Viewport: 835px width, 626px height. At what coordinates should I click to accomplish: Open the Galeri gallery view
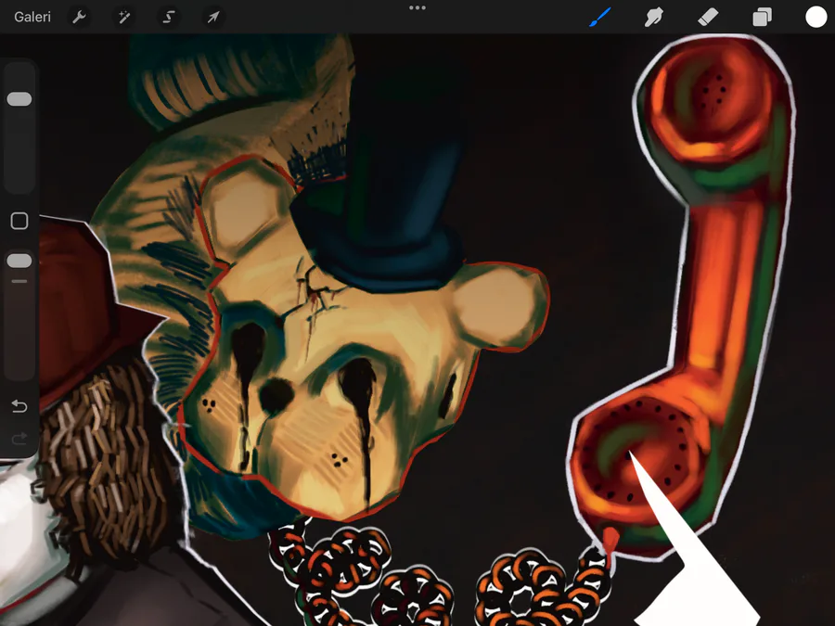tap(32, 17)
